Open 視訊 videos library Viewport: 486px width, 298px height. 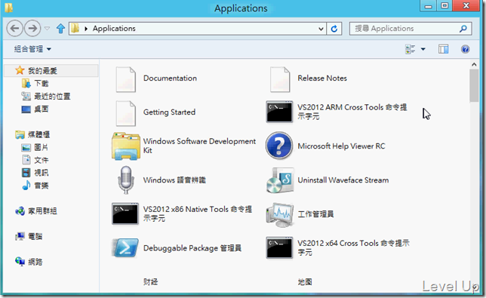click(x=35, y=173)
